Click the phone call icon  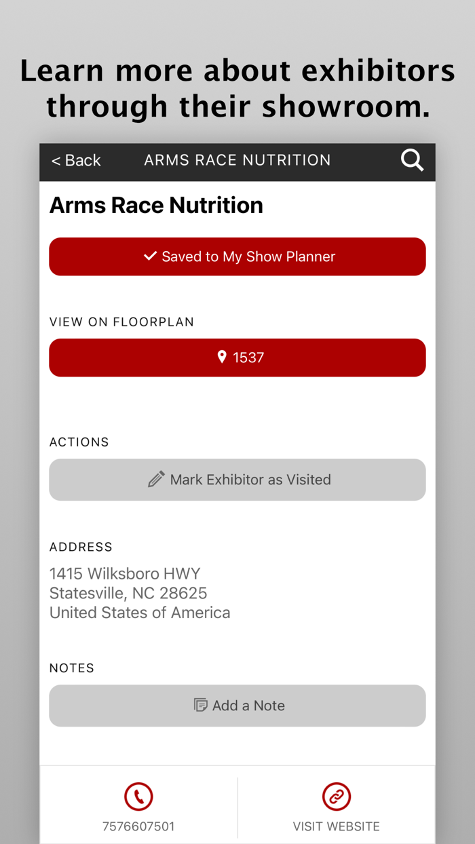[x=138, y=797]
